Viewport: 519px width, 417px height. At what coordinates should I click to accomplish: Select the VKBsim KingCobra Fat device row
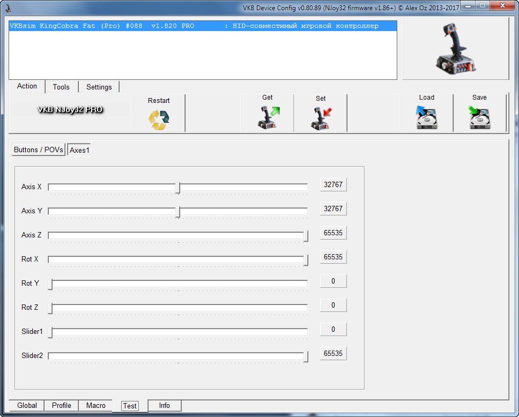[203, 26]
